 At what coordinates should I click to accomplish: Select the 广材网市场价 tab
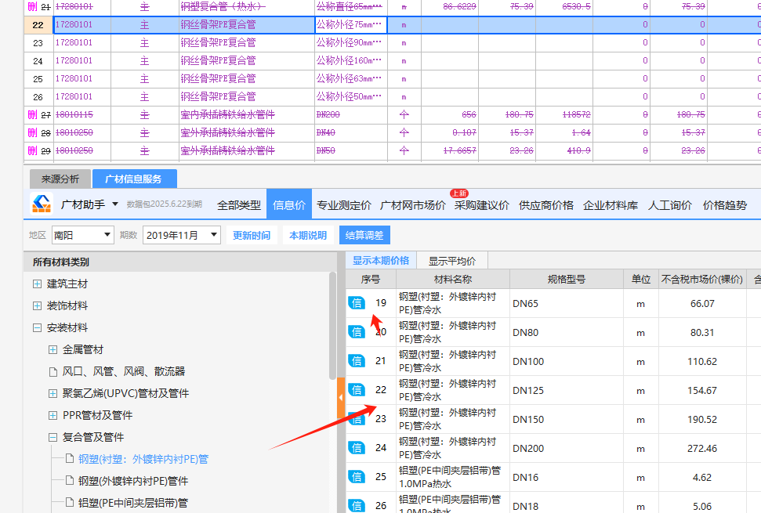[x=412, y=205]
